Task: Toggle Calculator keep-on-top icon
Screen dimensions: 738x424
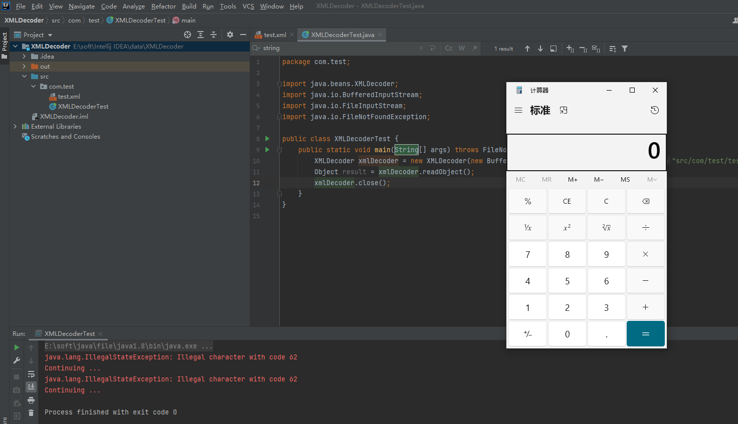Action: coord(564,110)
